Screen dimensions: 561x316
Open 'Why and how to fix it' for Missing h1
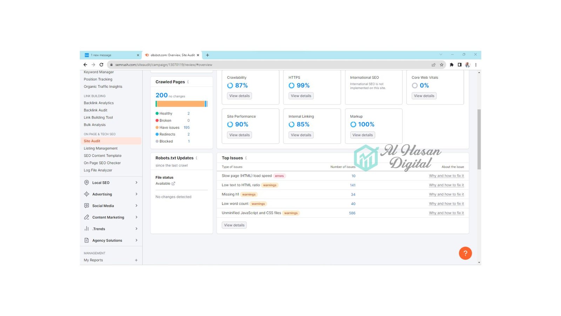click(x=446, y=195)
